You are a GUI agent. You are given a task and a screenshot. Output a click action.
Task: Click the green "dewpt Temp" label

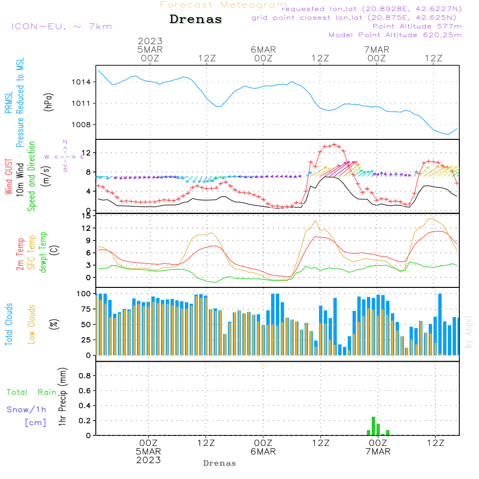pyautogui.click(x=43, y=252)
